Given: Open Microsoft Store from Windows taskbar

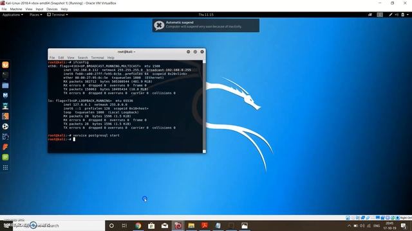Looking at the screenshot, I should (151, 225).
